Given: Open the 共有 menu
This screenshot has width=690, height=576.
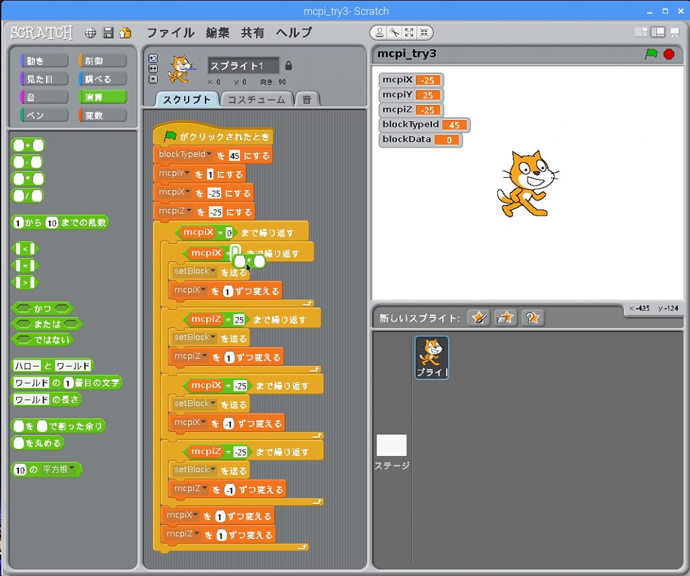Looking at the screenshot, I should pyautogui.click(x=253, y=33).
